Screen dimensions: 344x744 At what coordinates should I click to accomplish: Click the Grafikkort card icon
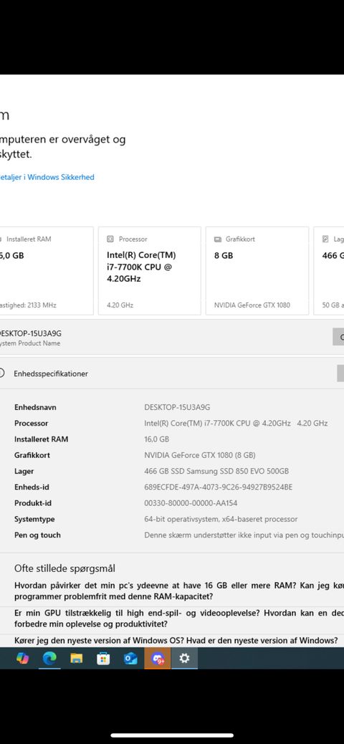pyautogui.click(x=218, y=239)
